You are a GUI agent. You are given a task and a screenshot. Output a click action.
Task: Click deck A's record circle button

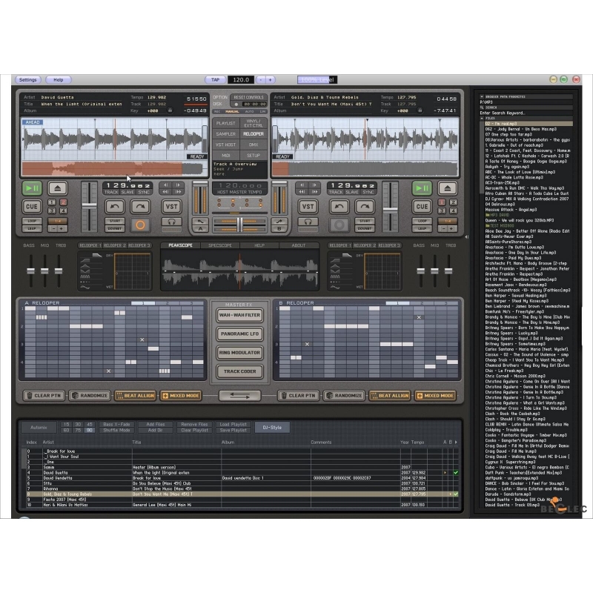coord(141,224)
